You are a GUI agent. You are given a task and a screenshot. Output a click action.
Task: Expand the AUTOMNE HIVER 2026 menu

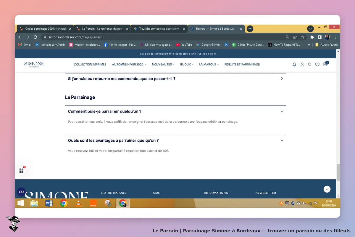(129, 64)
